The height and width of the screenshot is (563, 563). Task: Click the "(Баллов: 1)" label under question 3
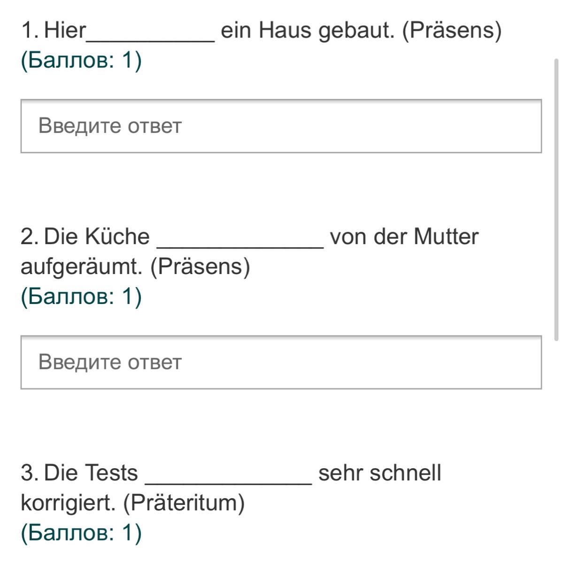81,533
